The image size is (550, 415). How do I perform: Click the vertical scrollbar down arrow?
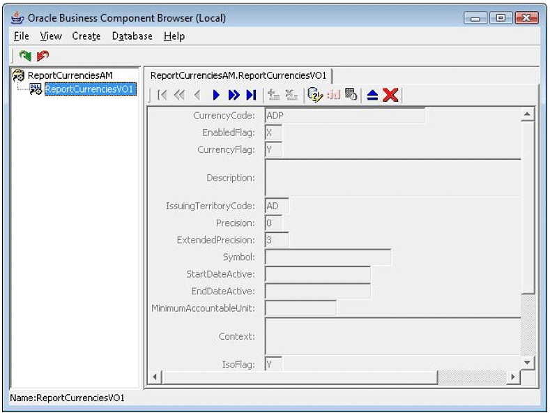tap(527, 363)
